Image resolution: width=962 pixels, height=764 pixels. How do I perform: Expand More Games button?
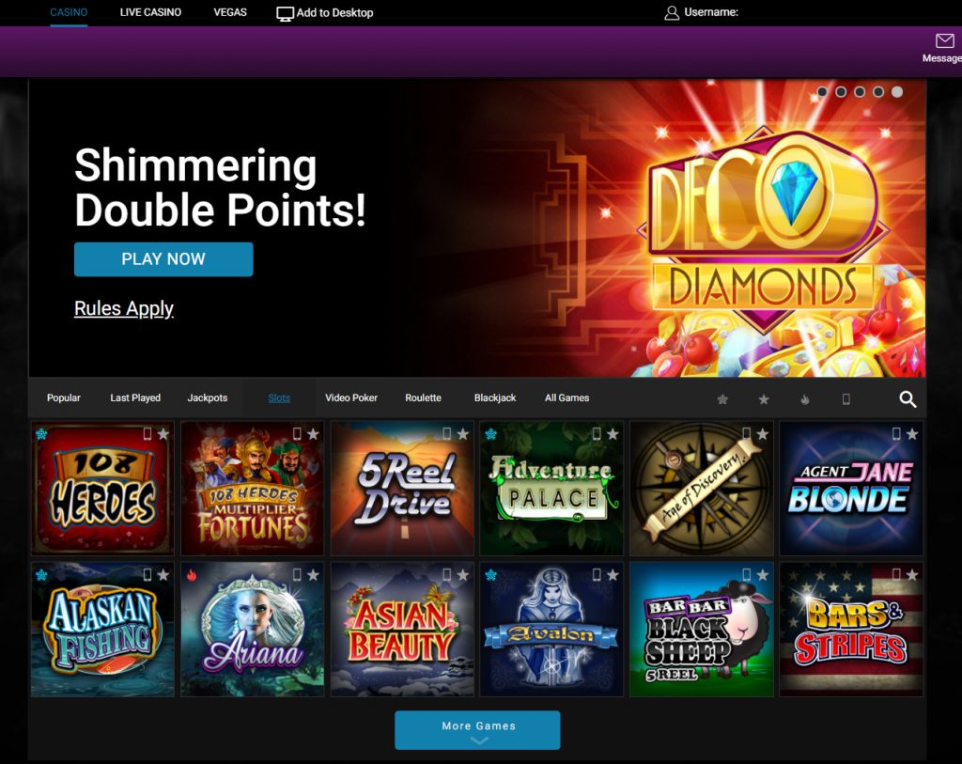(x=477, y=730)
